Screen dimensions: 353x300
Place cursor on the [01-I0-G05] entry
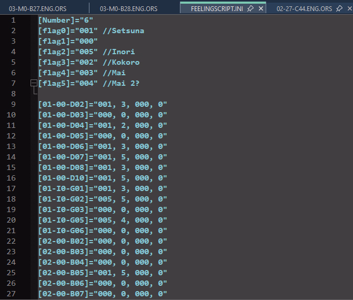(x=103, y=220)
